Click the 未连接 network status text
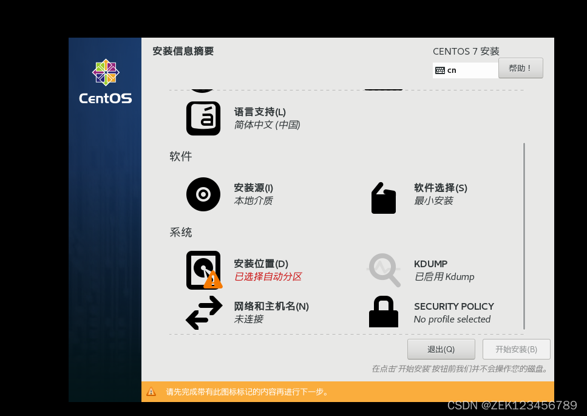Screen dimensions: 587x416 click(248, 319)
